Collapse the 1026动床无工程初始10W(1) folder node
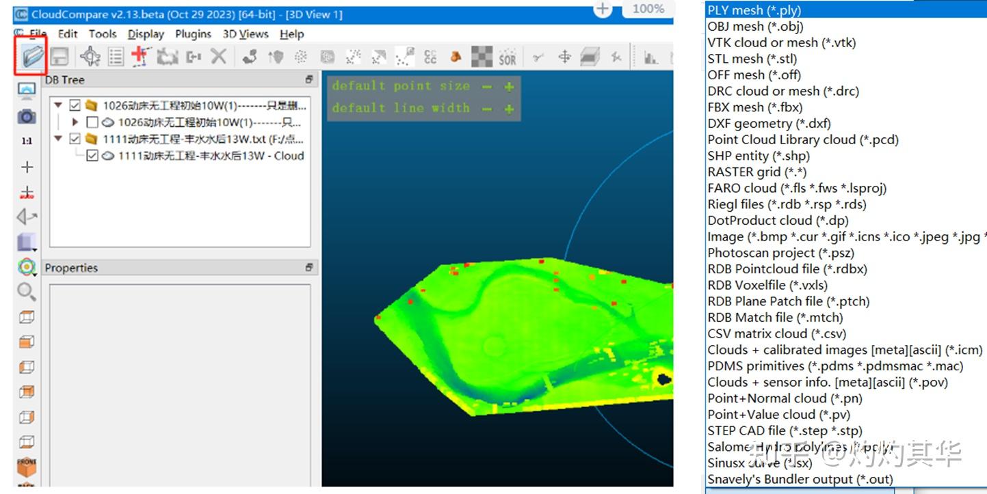 (x=58, y=106)
